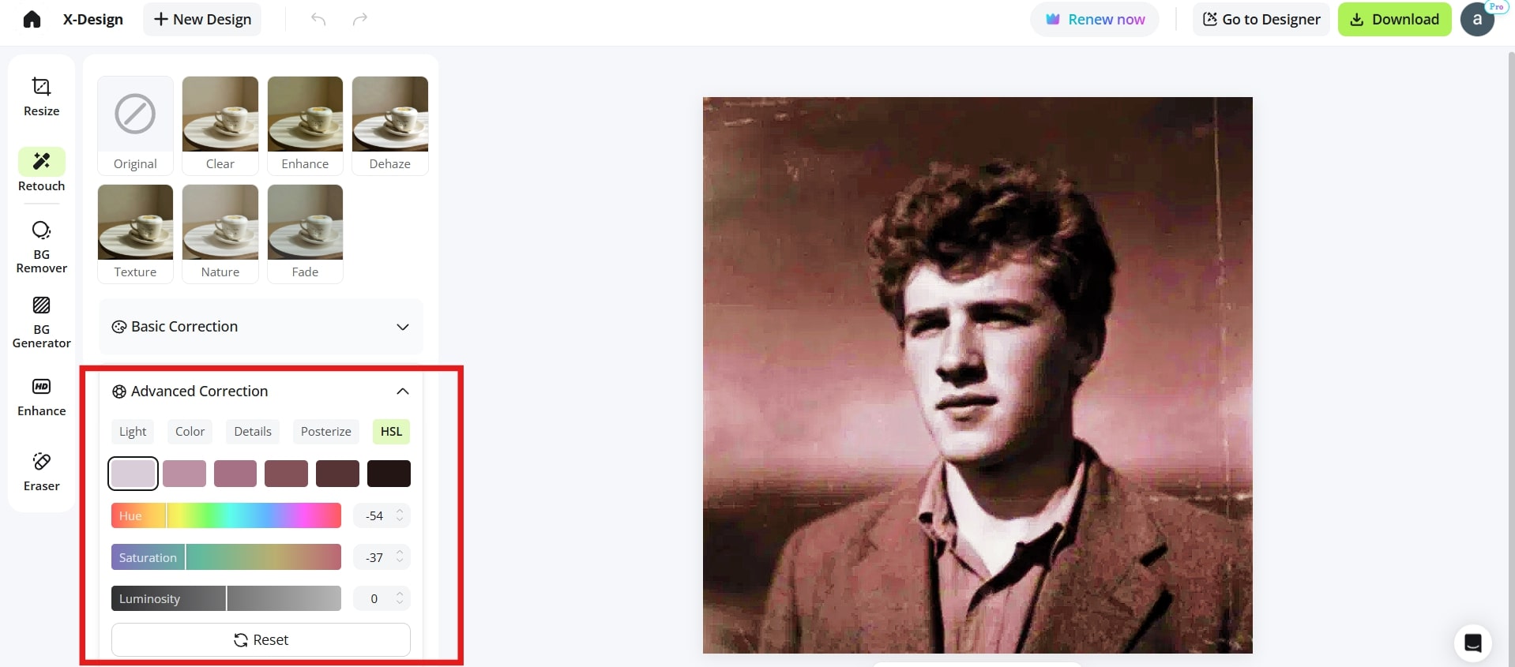Switch to the Color tab

(190, 432)
